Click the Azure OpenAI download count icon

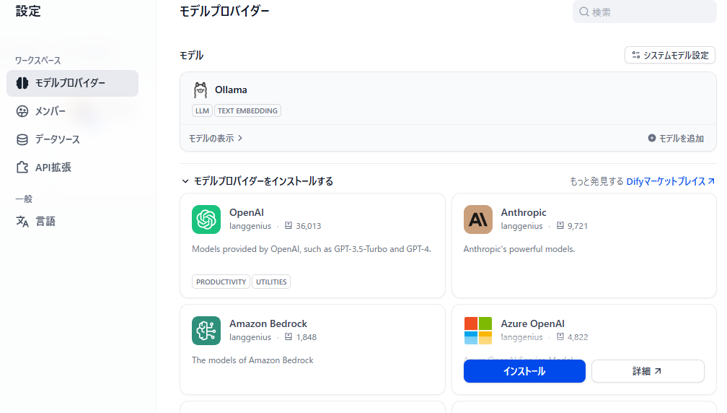point(560,337)
